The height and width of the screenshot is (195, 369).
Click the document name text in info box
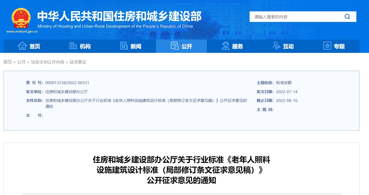[x=146, y=103]
